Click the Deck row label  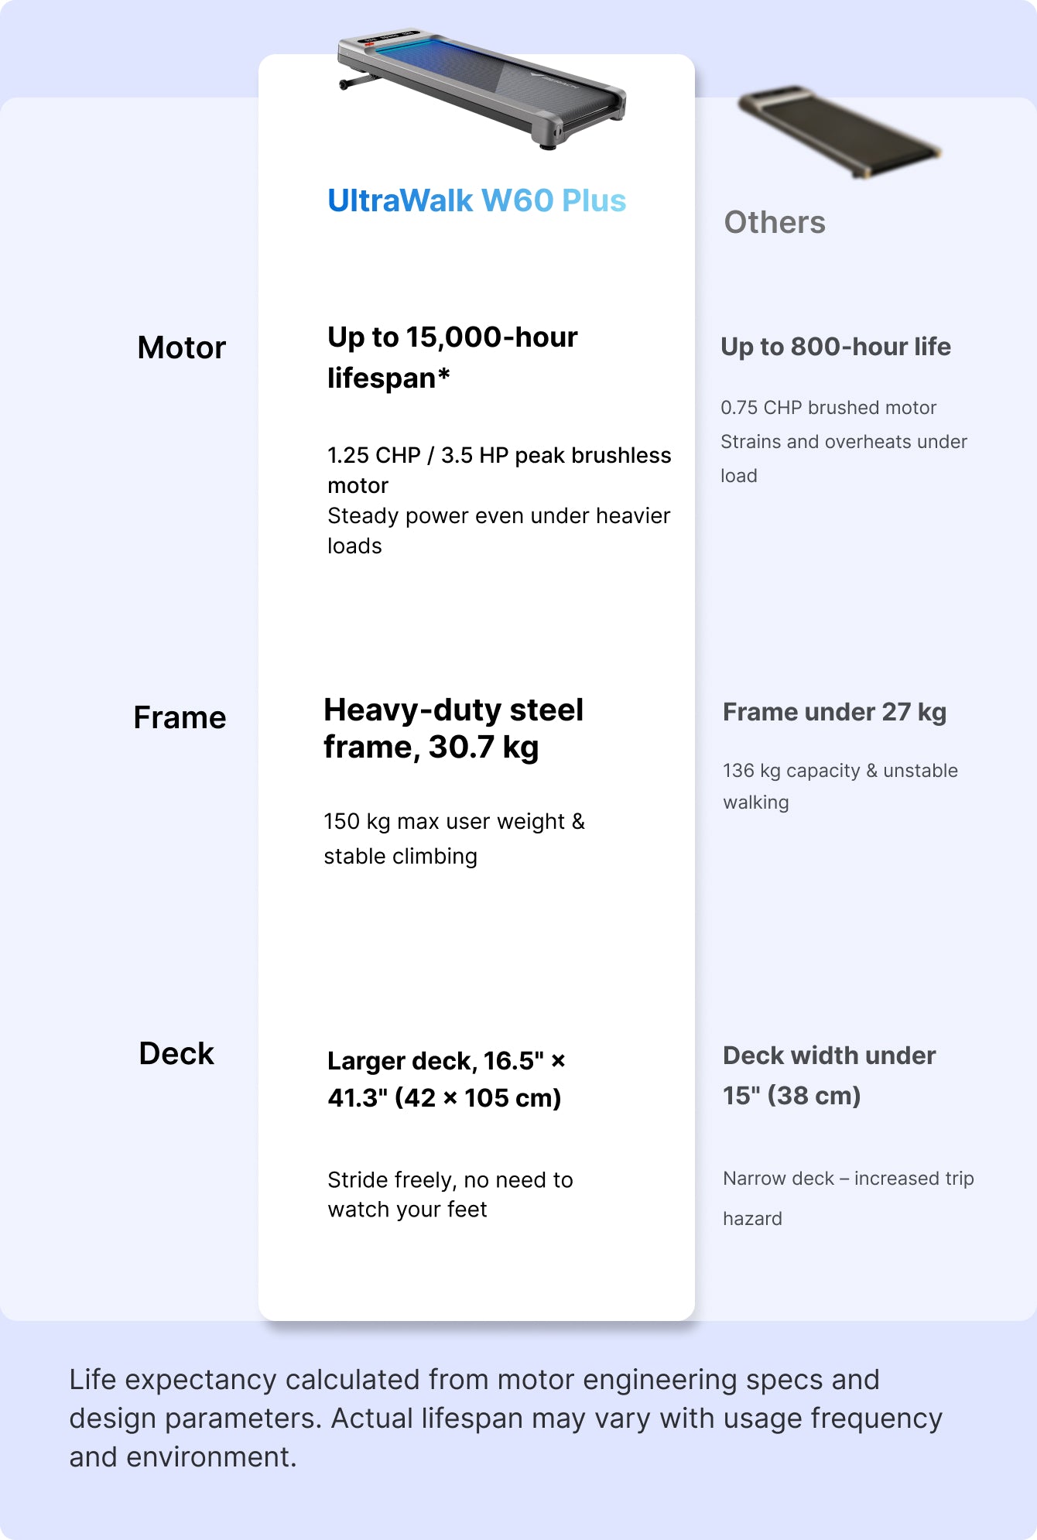tap(176, 1053)
